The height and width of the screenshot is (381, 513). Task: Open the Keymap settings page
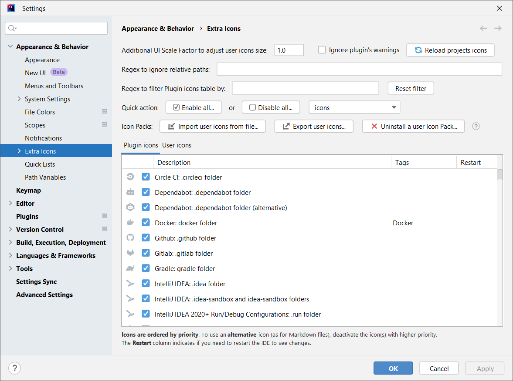pyautogui.click(x=28, y=190)
